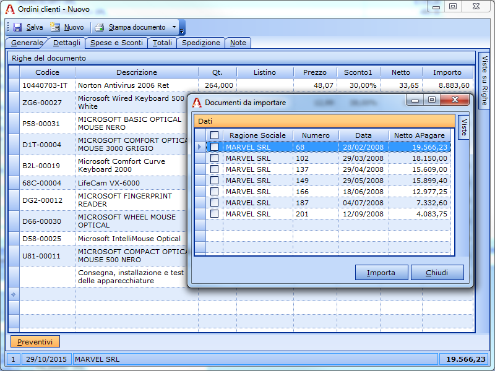
Task: Sort by the Netto APagare column header
Action: pos(420,135)
